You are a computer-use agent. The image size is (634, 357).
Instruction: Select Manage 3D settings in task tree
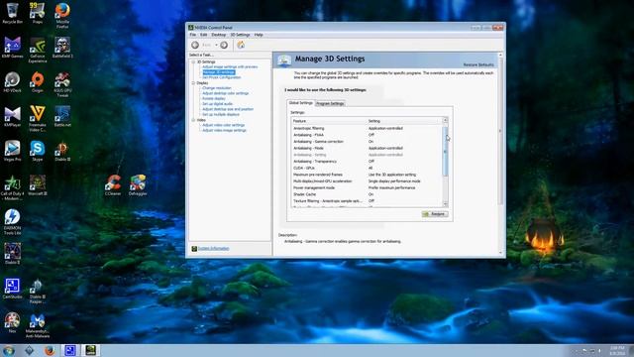tap(218, 72)
